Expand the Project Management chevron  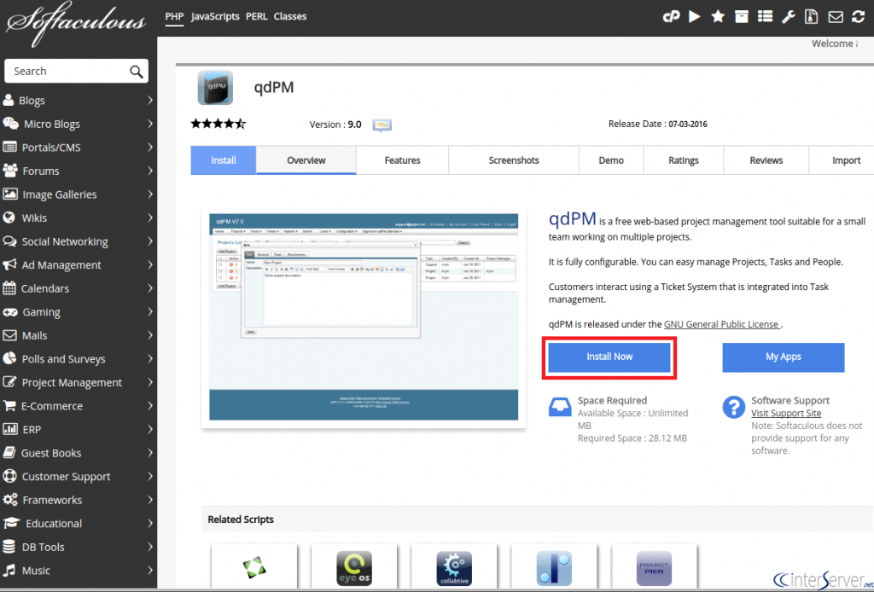coord(150,383)
